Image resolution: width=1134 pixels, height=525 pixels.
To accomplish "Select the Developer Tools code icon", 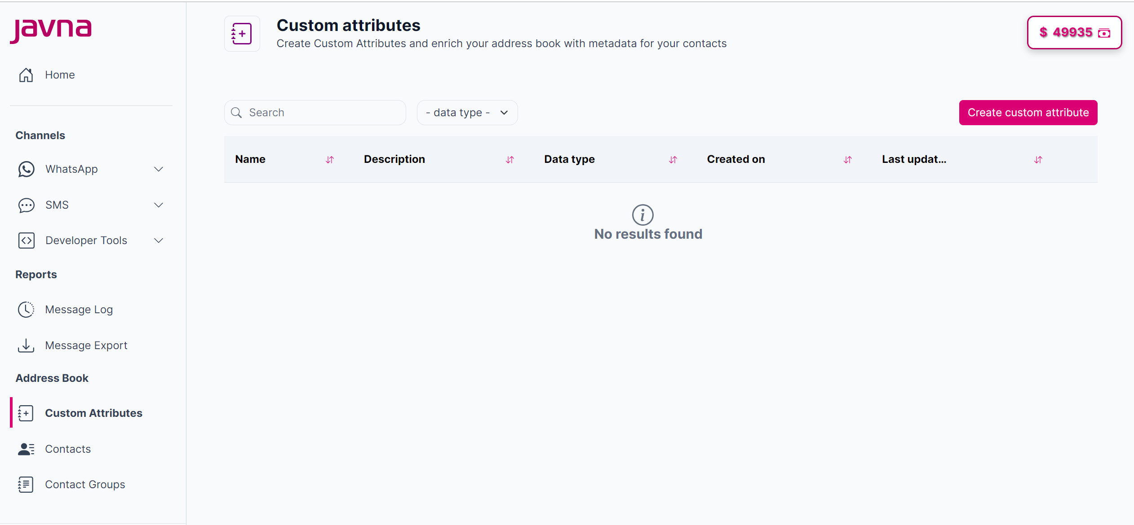I will tap(26, 240).
